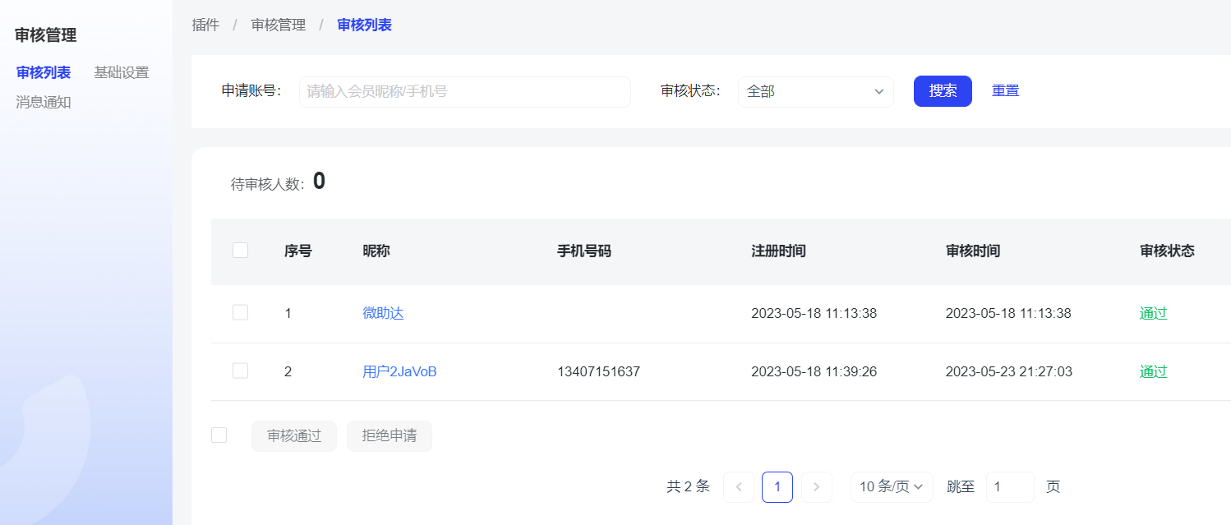Click registration time 2023-05-18 11:39:26
Screen dimensions: 1231x525
814,371
